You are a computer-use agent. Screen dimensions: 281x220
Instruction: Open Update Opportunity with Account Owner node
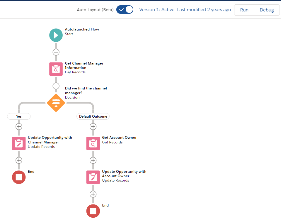pos(93,177)
